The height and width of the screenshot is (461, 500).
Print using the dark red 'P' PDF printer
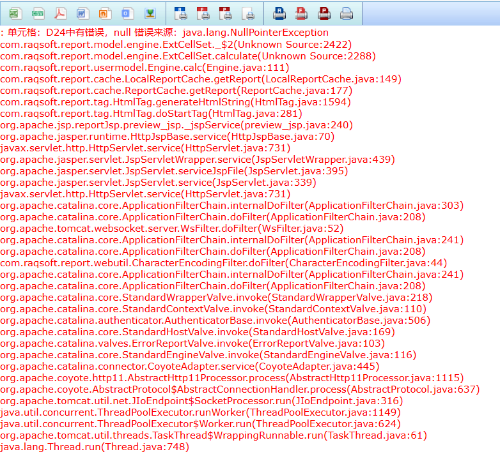pos(324,13)
